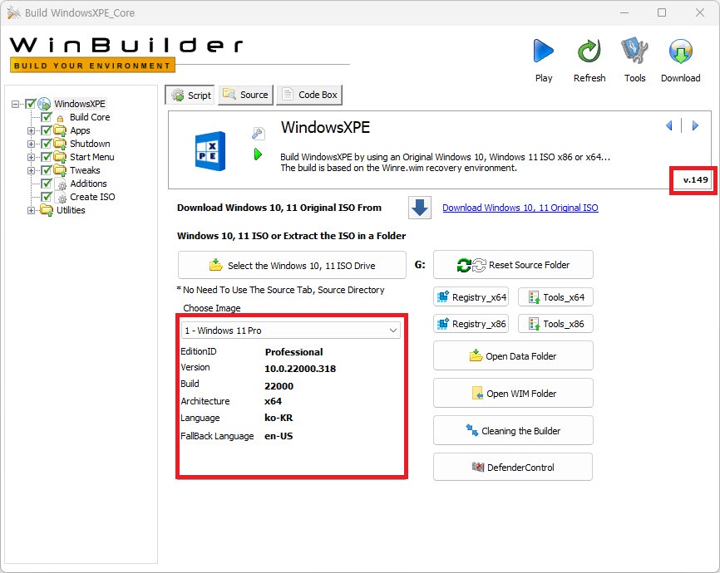This screenshot has height=573, width=720.
Task: Collapse the WindowsXPE tree root
Action: [15, 104]
